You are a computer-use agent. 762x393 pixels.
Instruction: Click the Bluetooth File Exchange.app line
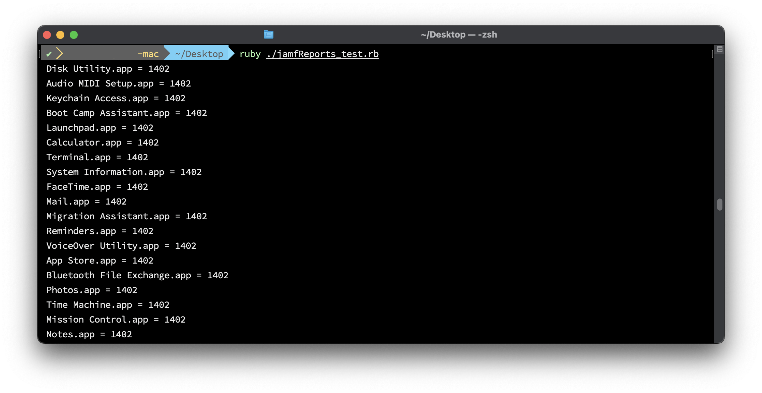pos(137,275)
